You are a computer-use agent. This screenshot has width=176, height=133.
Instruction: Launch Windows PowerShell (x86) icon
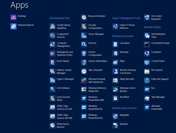[84, 98]
